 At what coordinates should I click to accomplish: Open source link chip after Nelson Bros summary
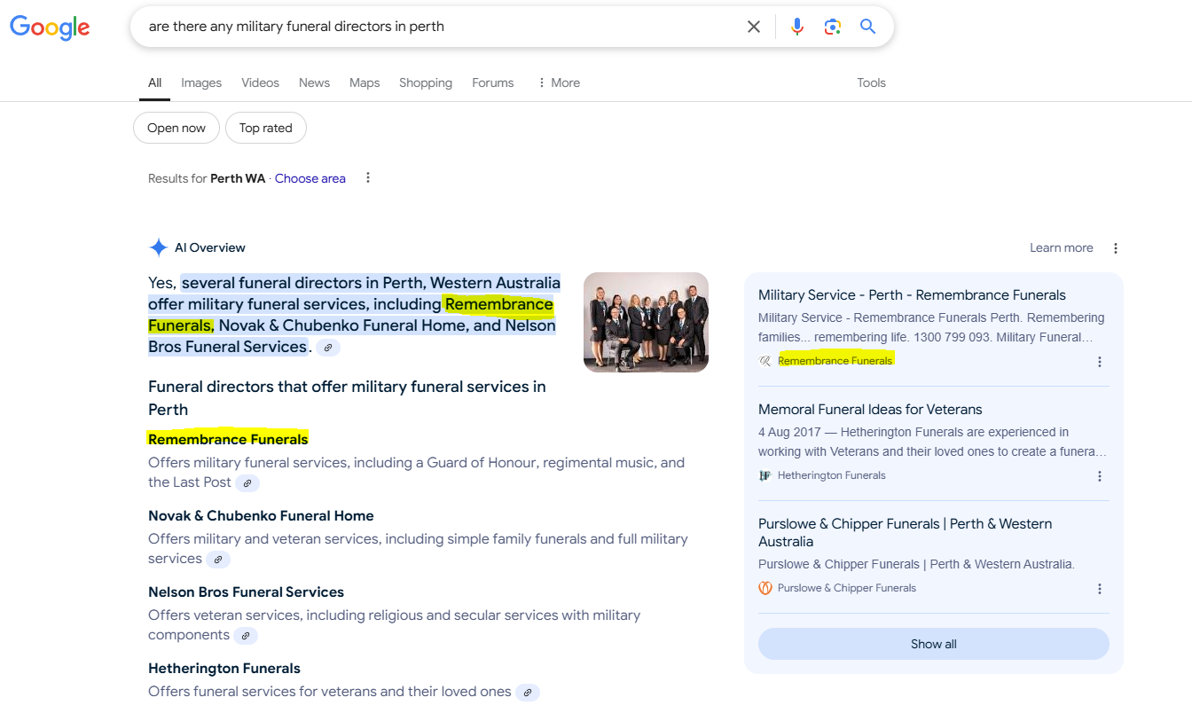[x=328, y=348]
